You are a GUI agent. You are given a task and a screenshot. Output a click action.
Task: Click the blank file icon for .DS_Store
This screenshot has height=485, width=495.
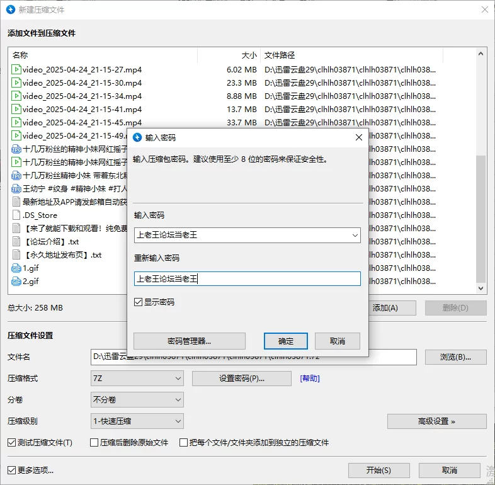(17, 215)
